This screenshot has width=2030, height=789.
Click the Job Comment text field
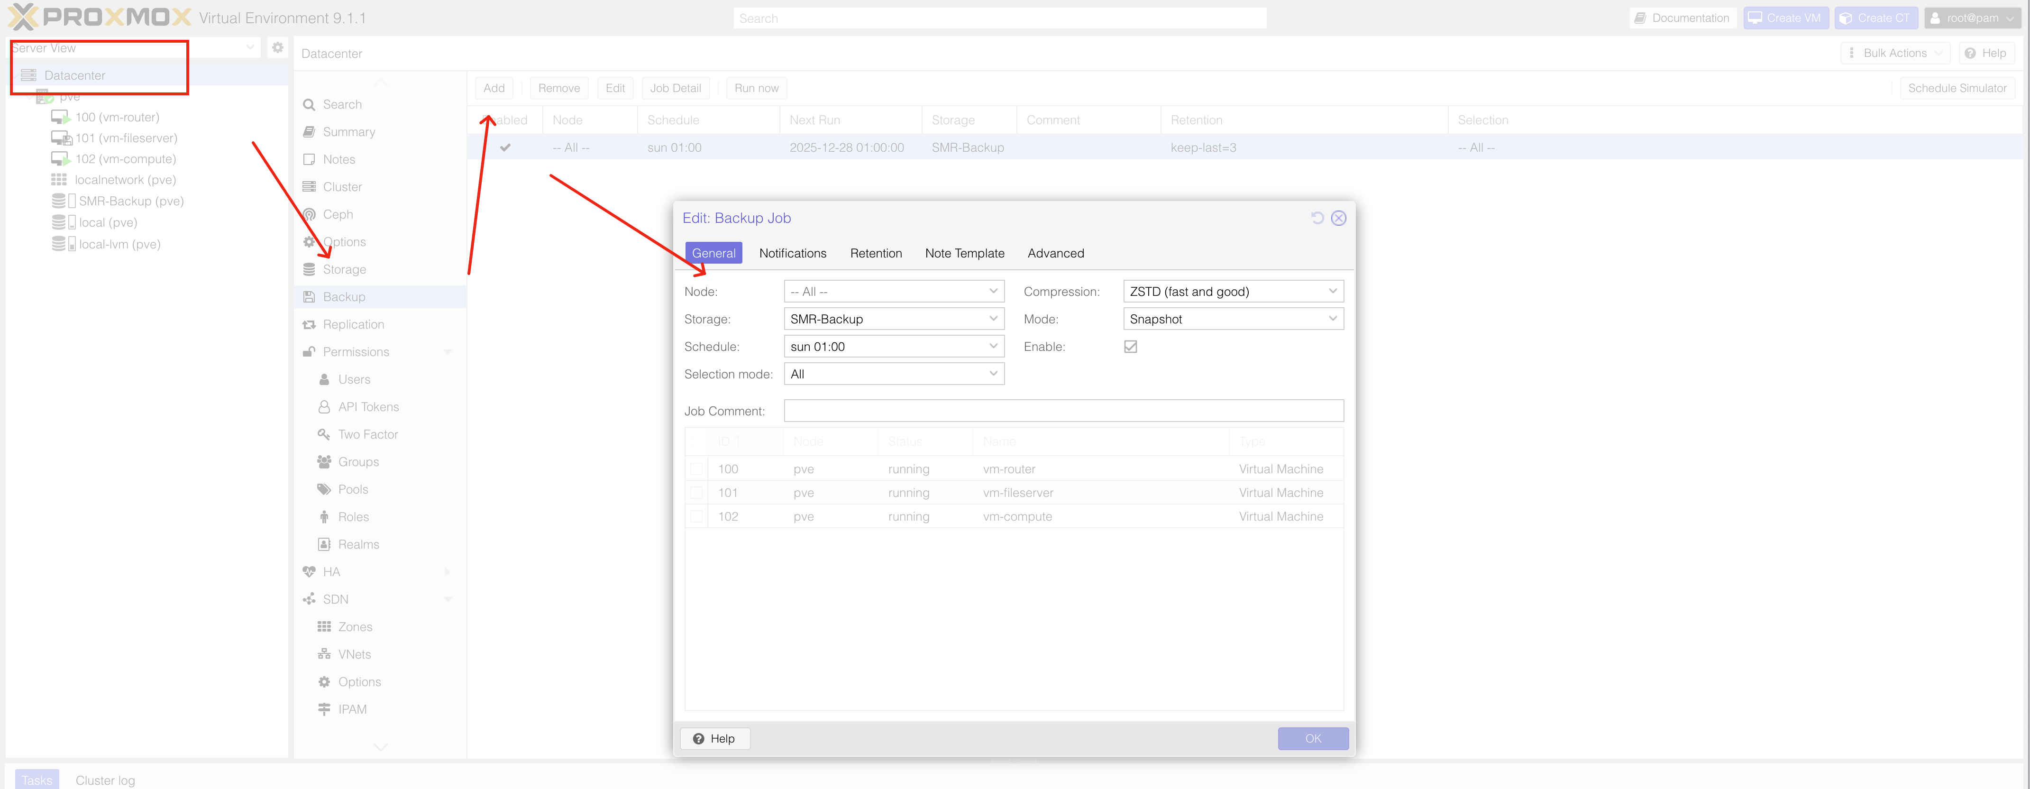tap(1063, 411)
